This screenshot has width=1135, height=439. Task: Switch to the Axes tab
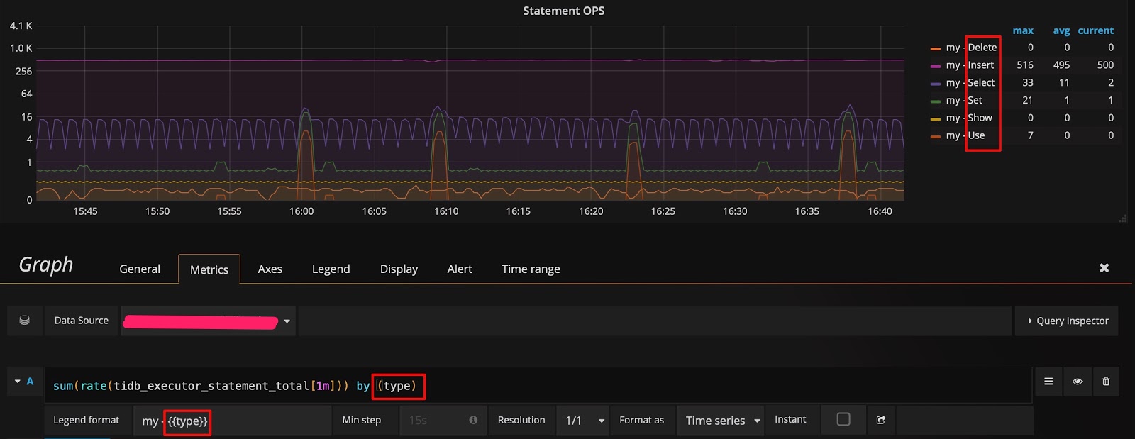[270, 269]
